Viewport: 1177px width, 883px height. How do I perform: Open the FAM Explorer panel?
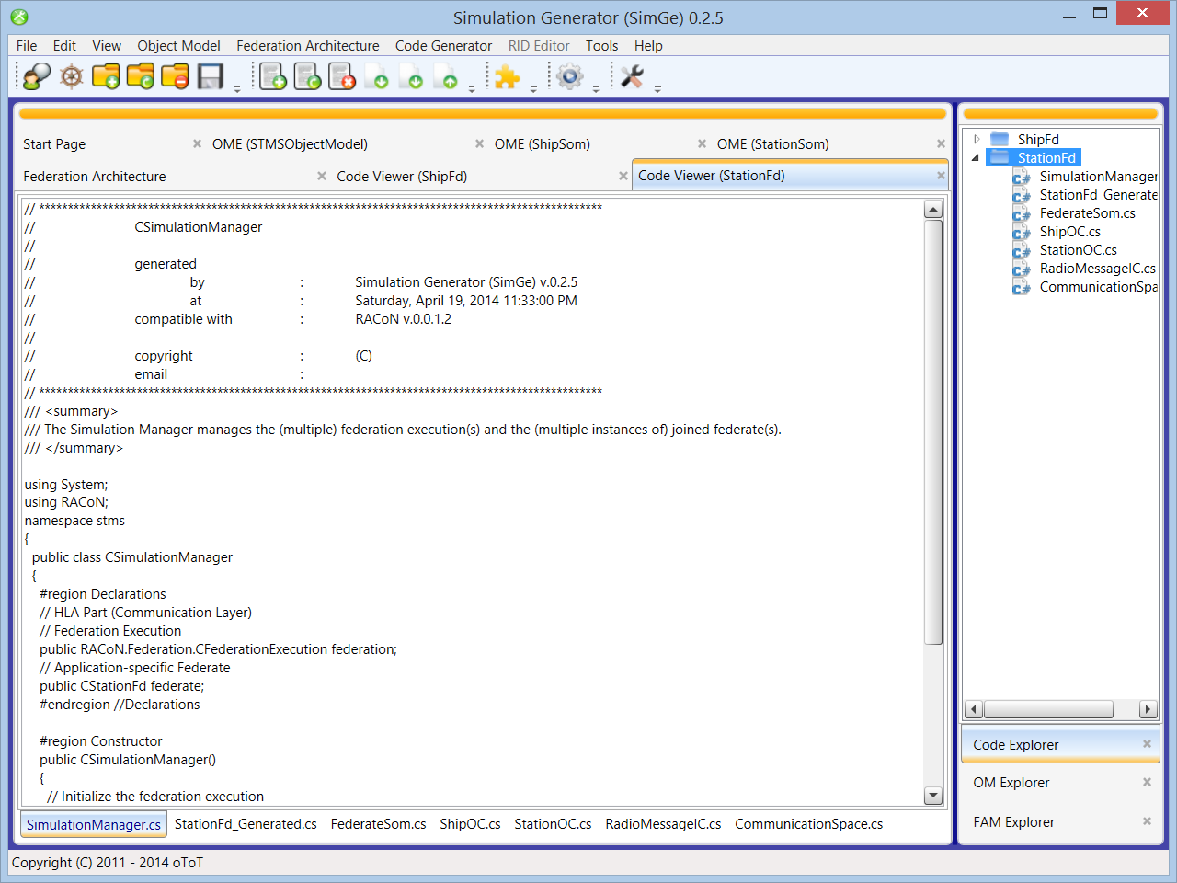pos(1014,822)
